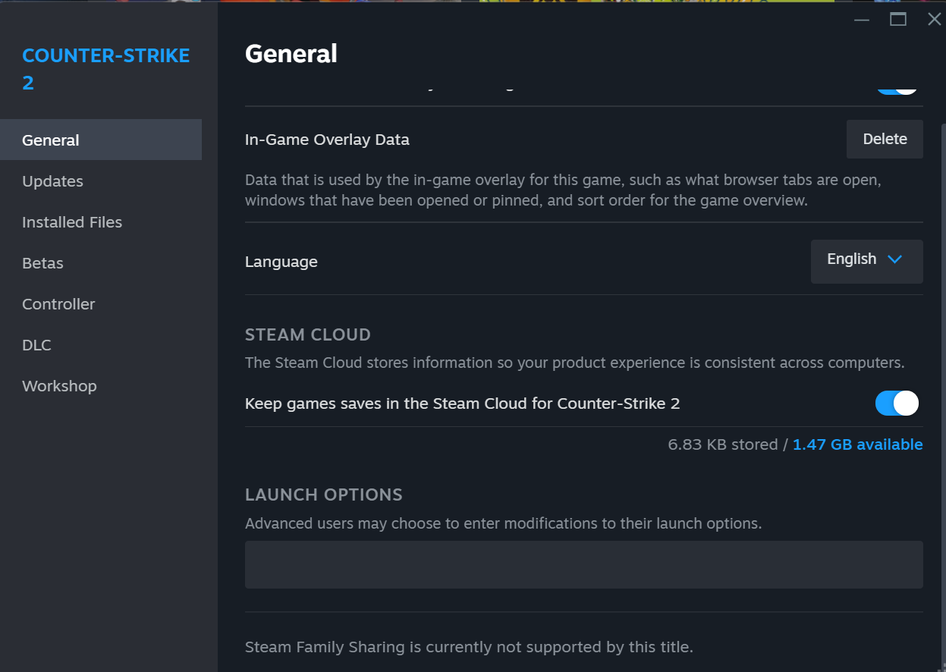
Task: Toggle the partially hidden switch above Overlay Data
Action: point(897,88)
